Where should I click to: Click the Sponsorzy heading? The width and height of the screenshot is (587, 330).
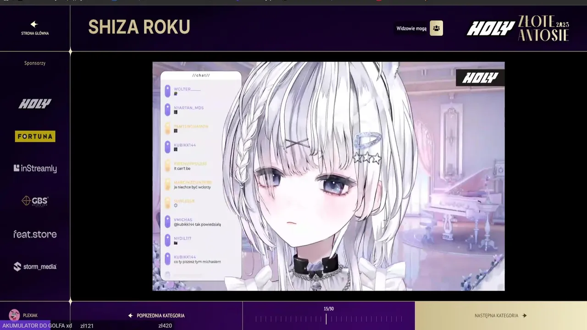pos(35,63)
